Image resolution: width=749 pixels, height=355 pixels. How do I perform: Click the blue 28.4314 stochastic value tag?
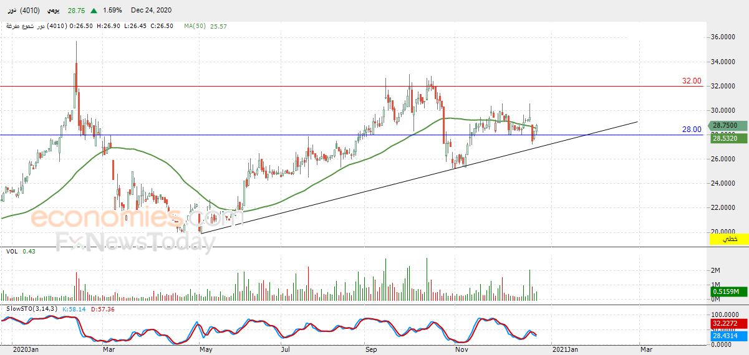coord(728,335)
